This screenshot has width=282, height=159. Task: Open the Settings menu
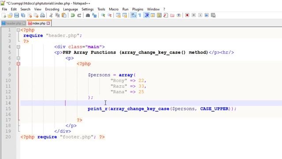(x=88, y=9)
